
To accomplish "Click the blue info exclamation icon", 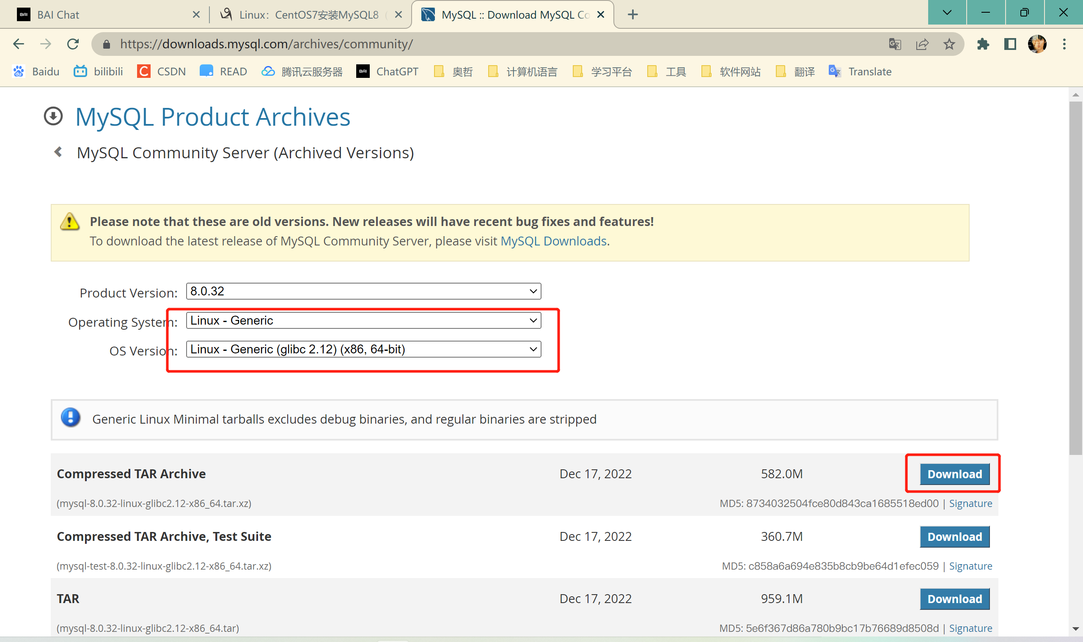I will [x=71, y=417].
